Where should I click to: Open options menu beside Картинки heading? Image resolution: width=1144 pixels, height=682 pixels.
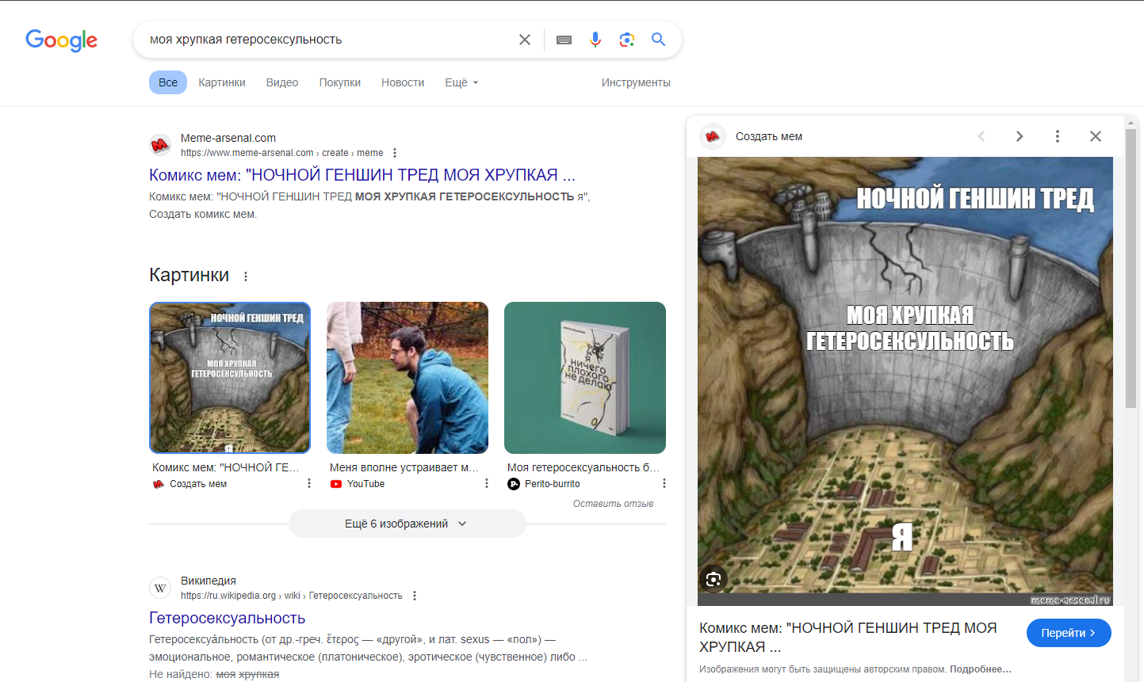point(246,276)
